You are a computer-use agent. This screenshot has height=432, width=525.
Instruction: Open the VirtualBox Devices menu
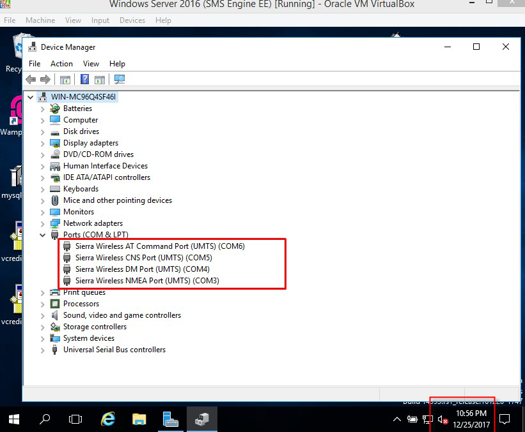click(x=132, y=20)
